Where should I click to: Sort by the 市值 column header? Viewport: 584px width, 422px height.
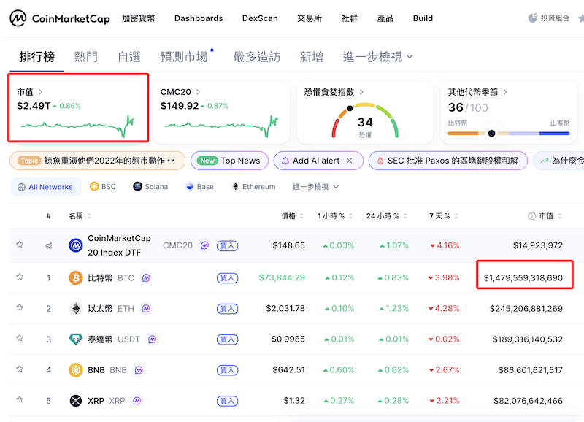pos(550,216)
